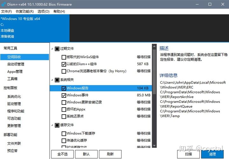Click the 控制面板 section header
Image resolution: width=229 pixels, height=159 pixels.
(10, 88)
